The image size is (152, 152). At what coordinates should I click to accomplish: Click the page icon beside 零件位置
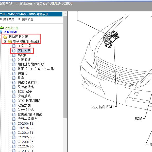pos(14,50)
